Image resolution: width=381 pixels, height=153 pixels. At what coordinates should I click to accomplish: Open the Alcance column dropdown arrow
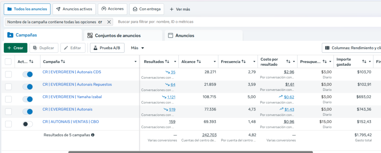pyautogui.click(x=215, y=62)
